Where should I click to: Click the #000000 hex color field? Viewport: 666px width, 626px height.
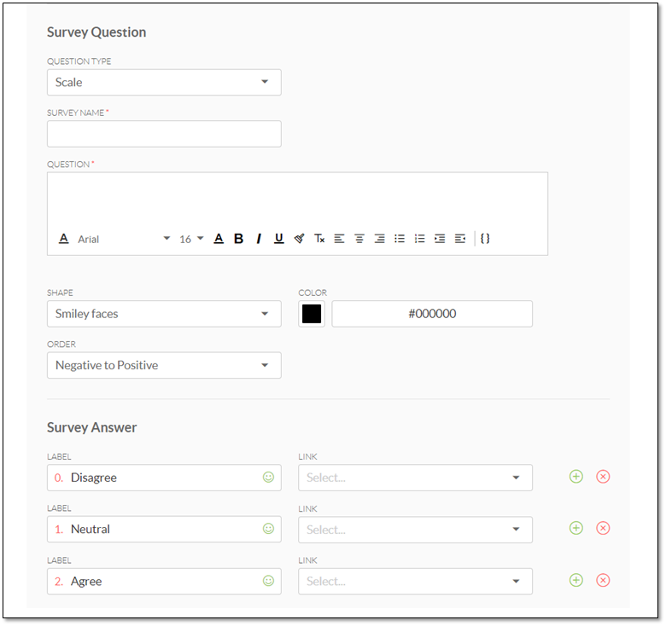pyautogui.click(x=432, y=314)
